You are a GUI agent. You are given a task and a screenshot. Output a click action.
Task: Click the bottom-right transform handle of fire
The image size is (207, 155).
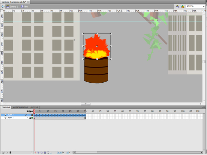(111, 59)
